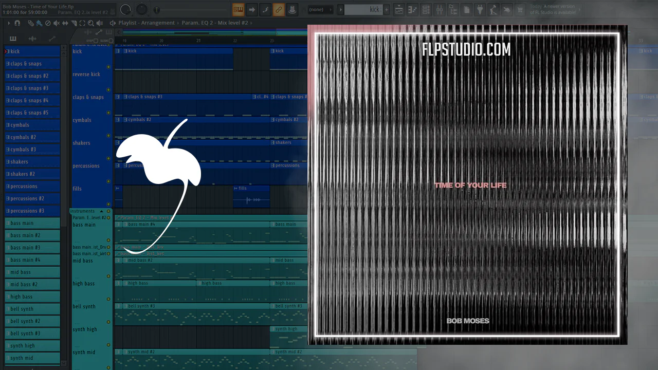Show automation clips in the picker panel
The width and height of the screenshot is (658, 370).
point(52,39)
